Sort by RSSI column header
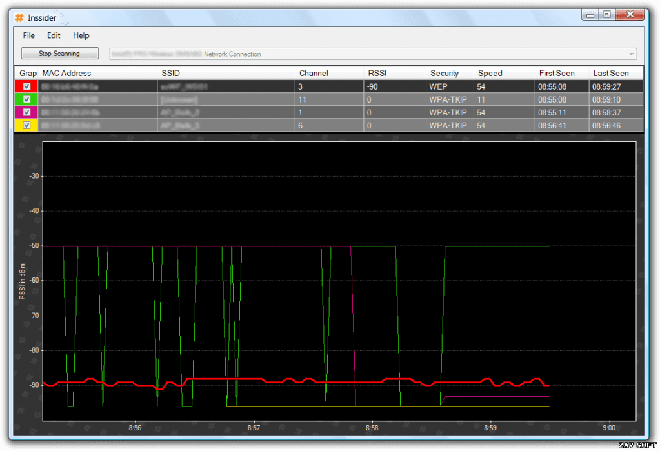The height and width of the screenshot is (451, 660). click(395, 74)
